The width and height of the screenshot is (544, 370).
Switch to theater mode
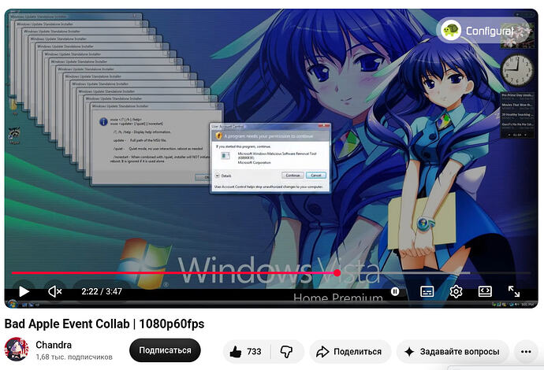coord(485,291)
